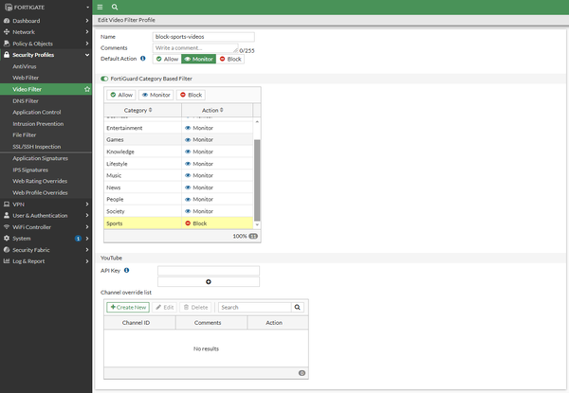Sort by Action column arrows
This screenshot has height=393, width=569.
pos(221,110)
